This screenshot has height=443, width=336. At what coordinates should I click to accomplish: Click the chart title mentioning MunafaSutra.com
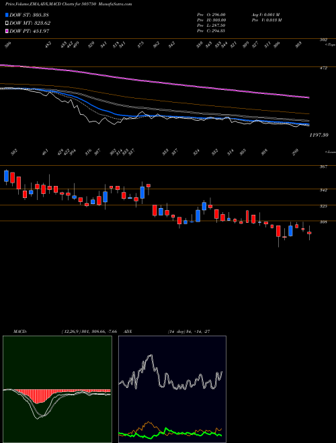point(69,4)
